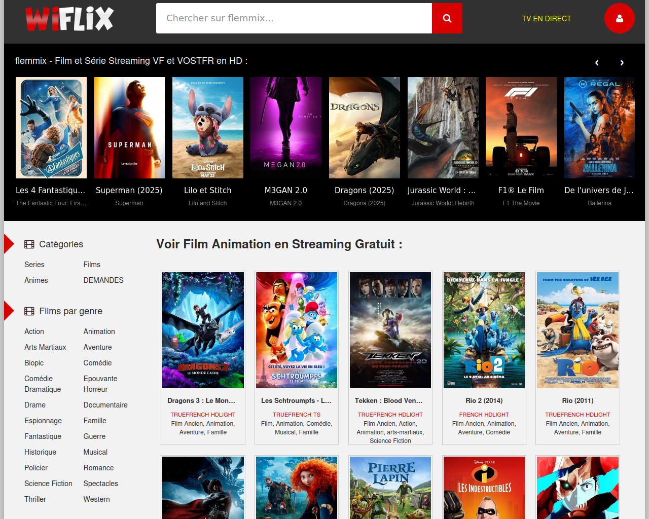The height and width of the screenshot is (519, 649).
Task: Select the Documentaire genre
Action: [105, 405]
